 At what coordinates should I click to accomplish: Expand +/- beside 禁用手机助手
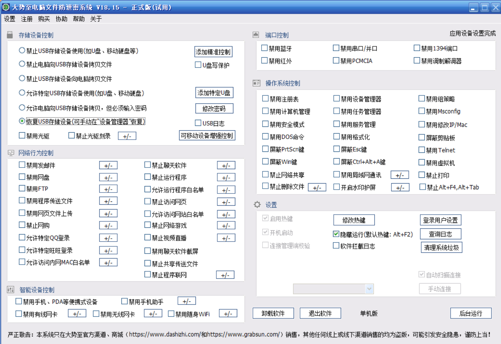click(x=186, y=300)
